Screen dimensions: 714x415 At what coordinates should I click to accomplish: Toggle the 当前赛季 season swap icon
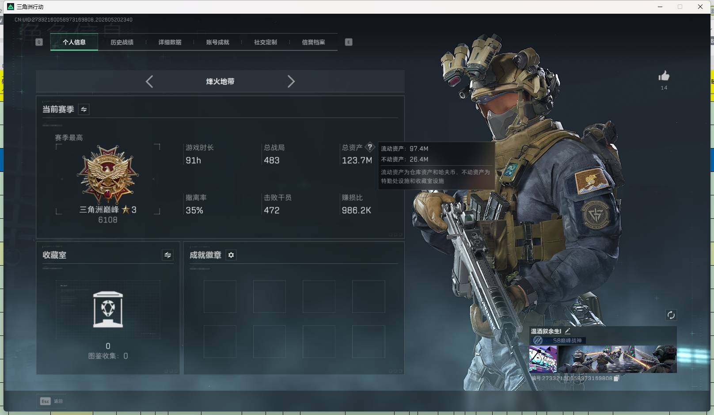pos(84,109)
